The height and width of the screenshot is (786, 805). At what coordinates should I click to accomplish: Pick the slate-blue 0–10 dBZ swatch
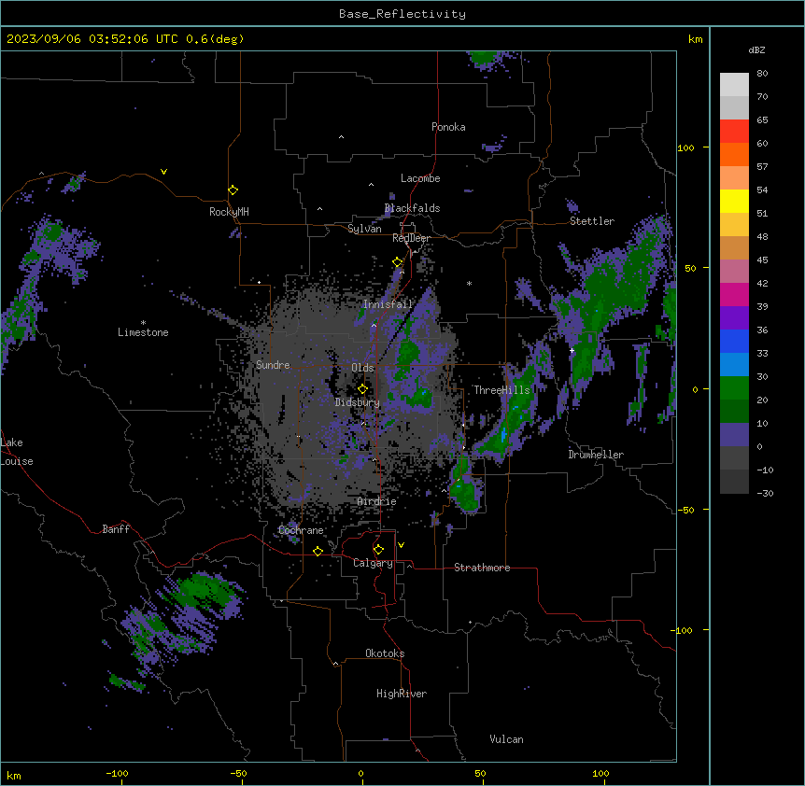(734, 435)
